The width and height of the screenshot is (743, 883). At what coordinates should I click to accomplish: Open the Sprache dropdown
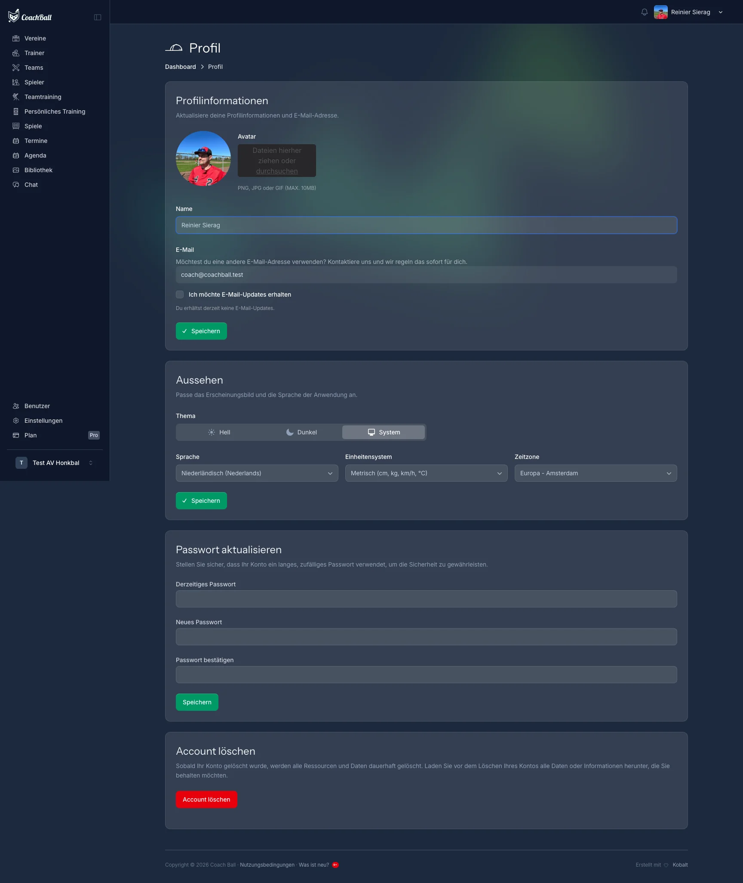[257, 473]
